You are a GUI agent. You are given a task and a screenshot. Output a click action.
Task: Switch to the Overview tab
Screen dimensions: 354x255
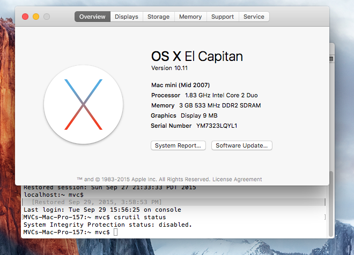click(x=92, y=17)
